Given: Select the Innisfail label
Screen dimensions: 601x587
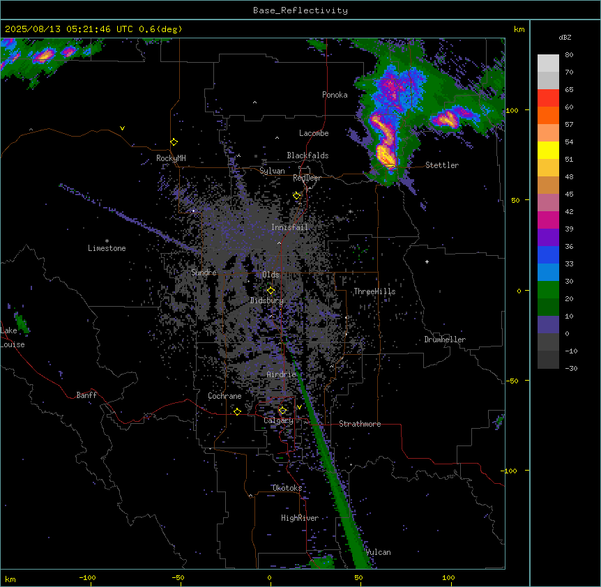Looking at the screenshot, I should pos(289,227).
